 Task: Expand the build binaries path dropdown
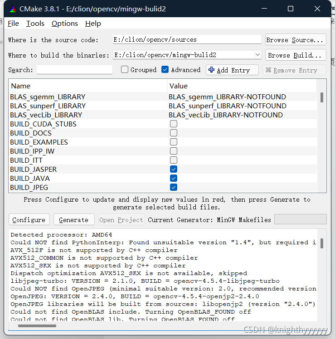257,55
